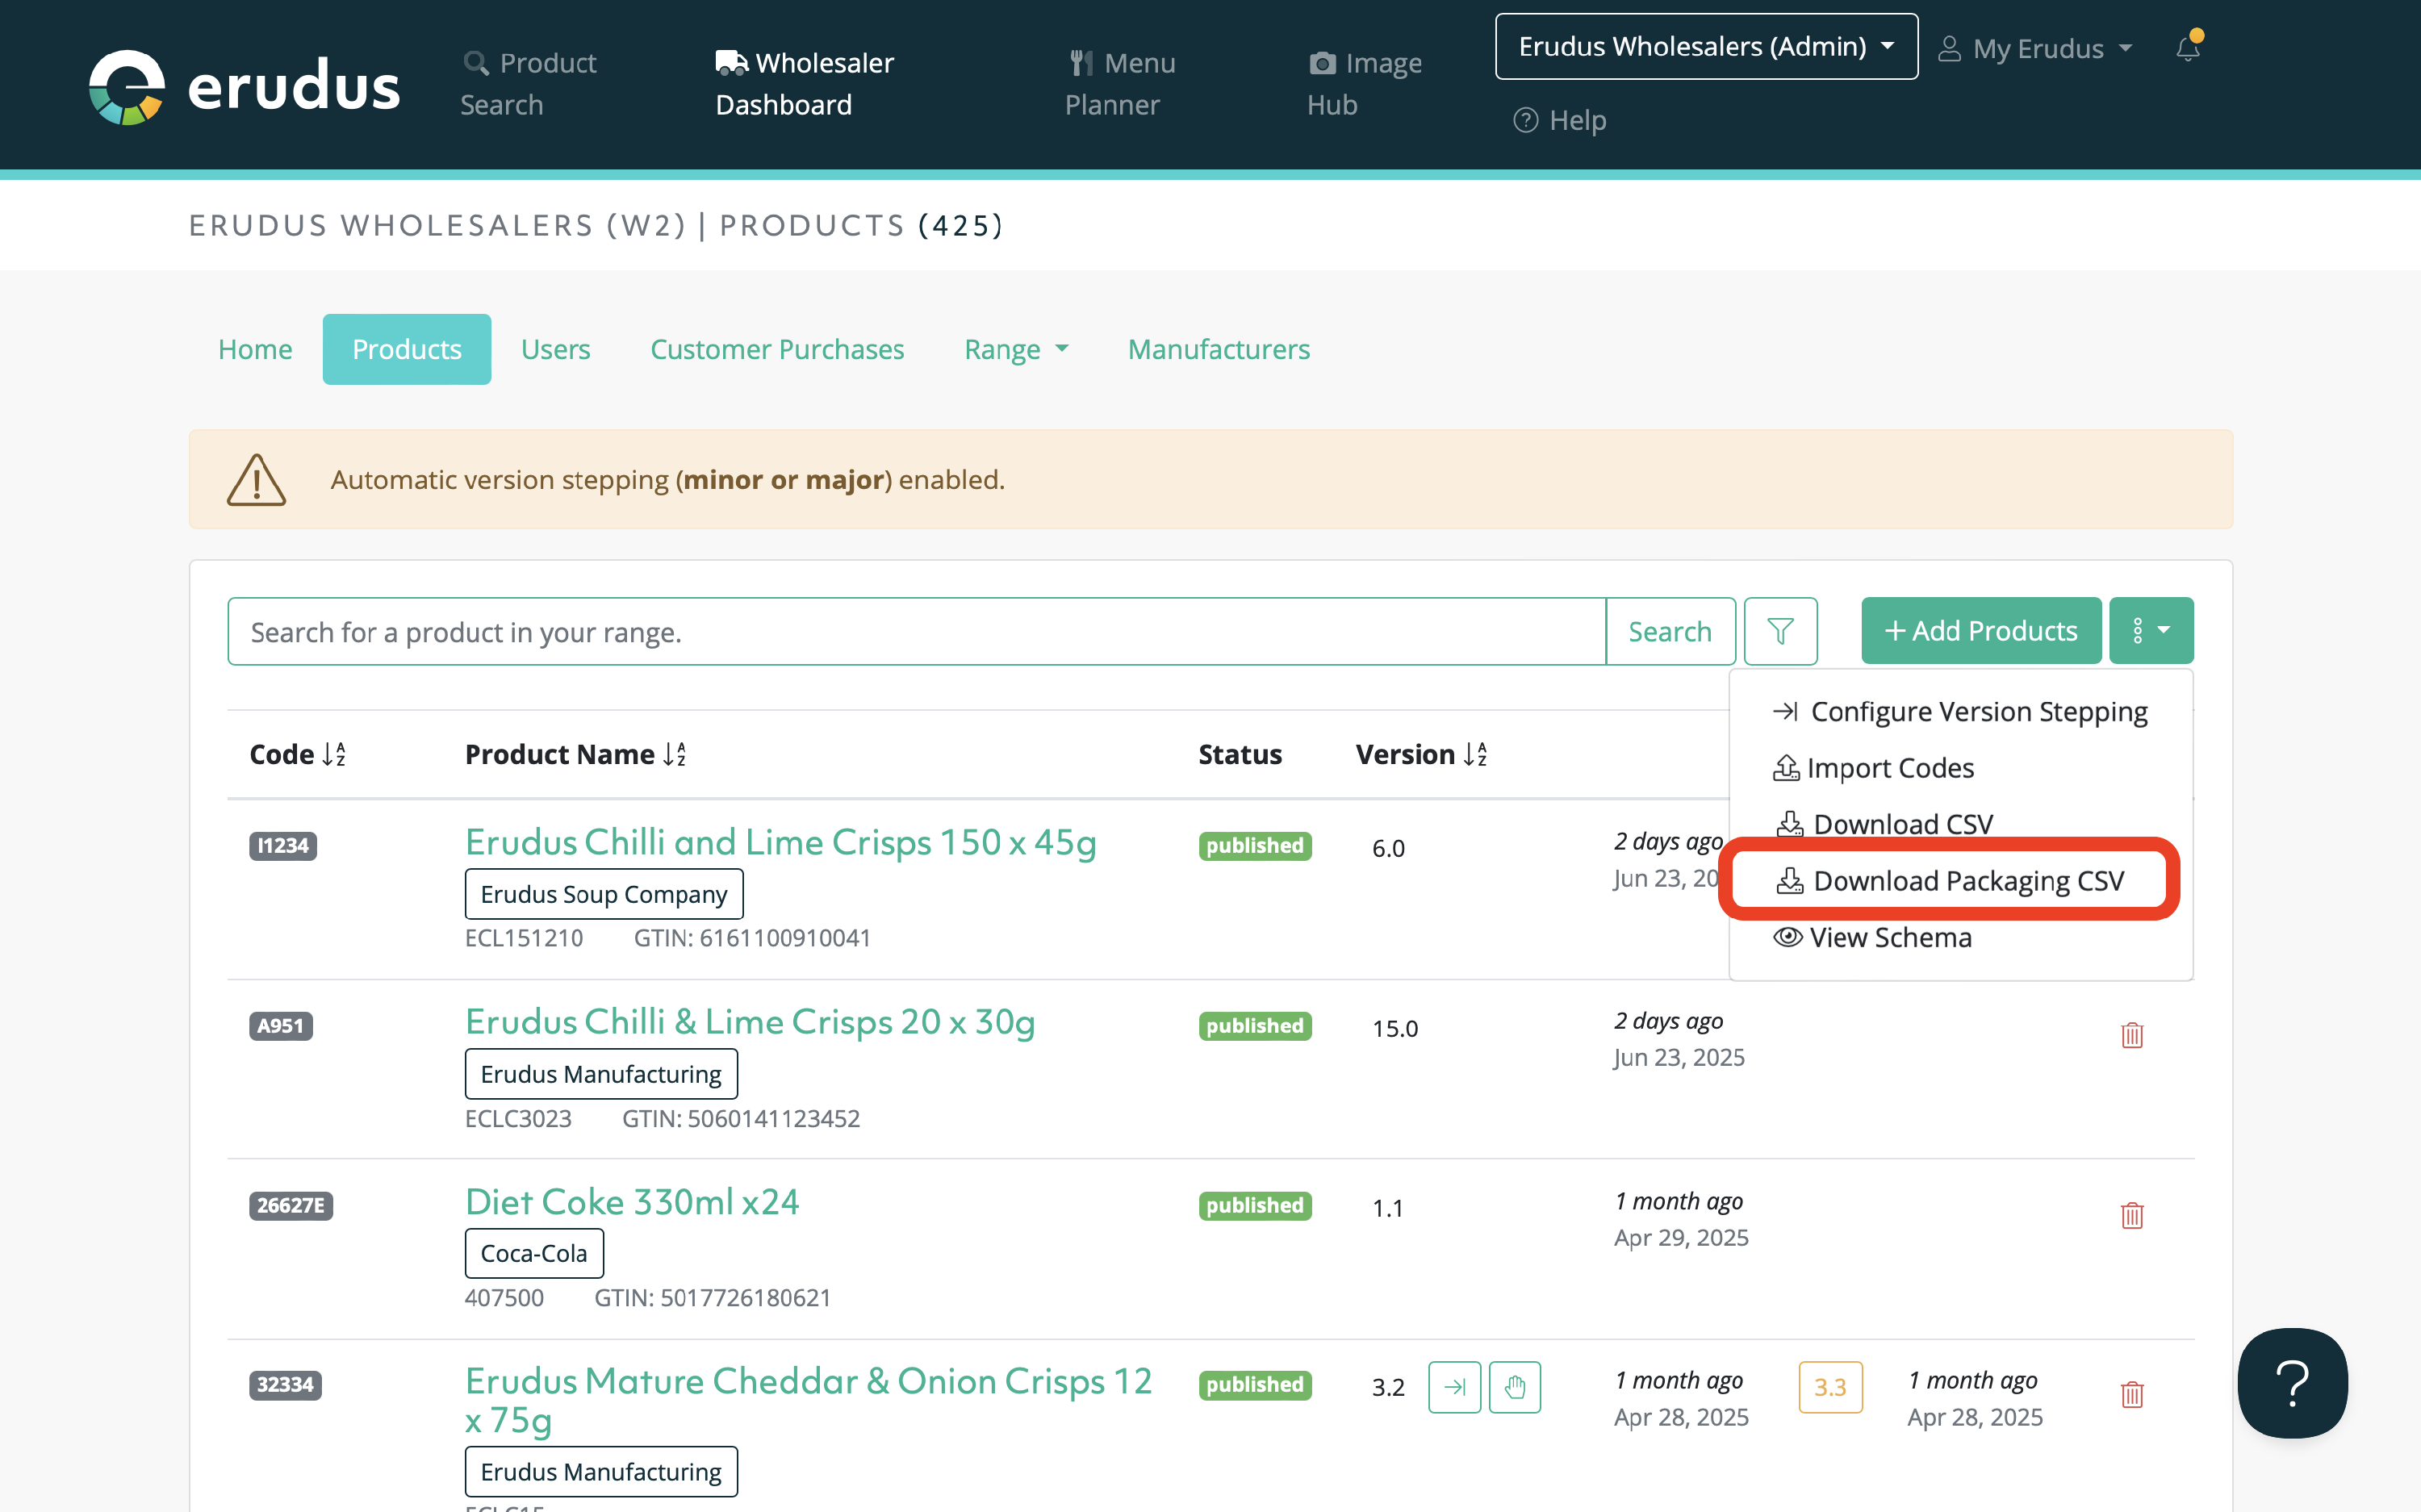Delete Erudus Chilli & Lime Crisps 20 x 30g
This screenshot has width=2421, height=1512.
tap(2131, 1035)
